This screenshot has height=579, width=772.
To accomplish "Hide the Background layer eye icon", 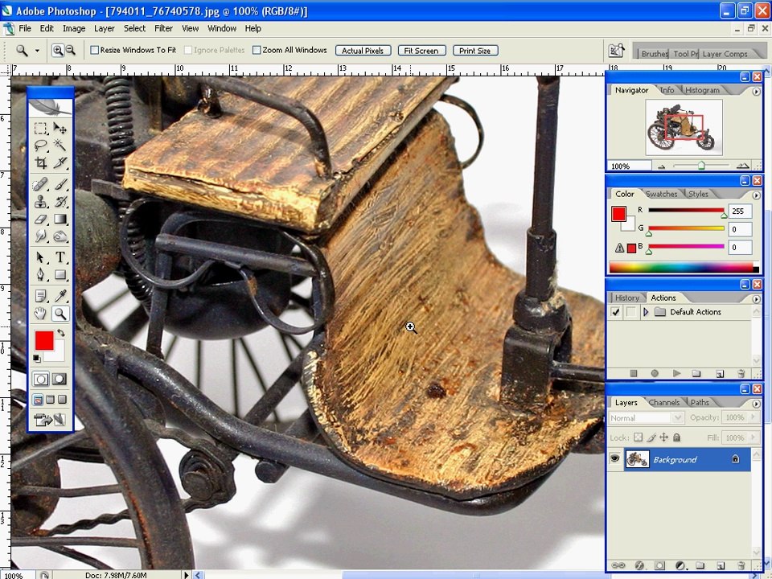I will click(614, 459).
